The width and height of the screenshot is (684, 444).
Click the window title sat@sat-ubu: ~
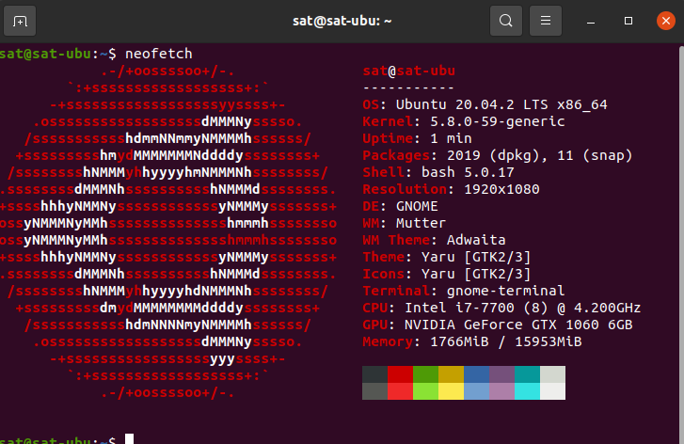pos(342,21)
